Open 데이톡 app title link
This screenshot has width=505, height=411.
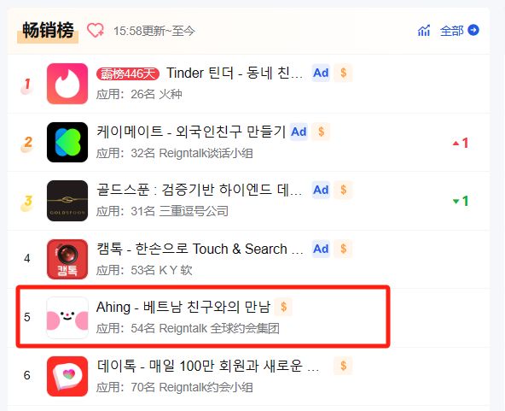point(208,366)
